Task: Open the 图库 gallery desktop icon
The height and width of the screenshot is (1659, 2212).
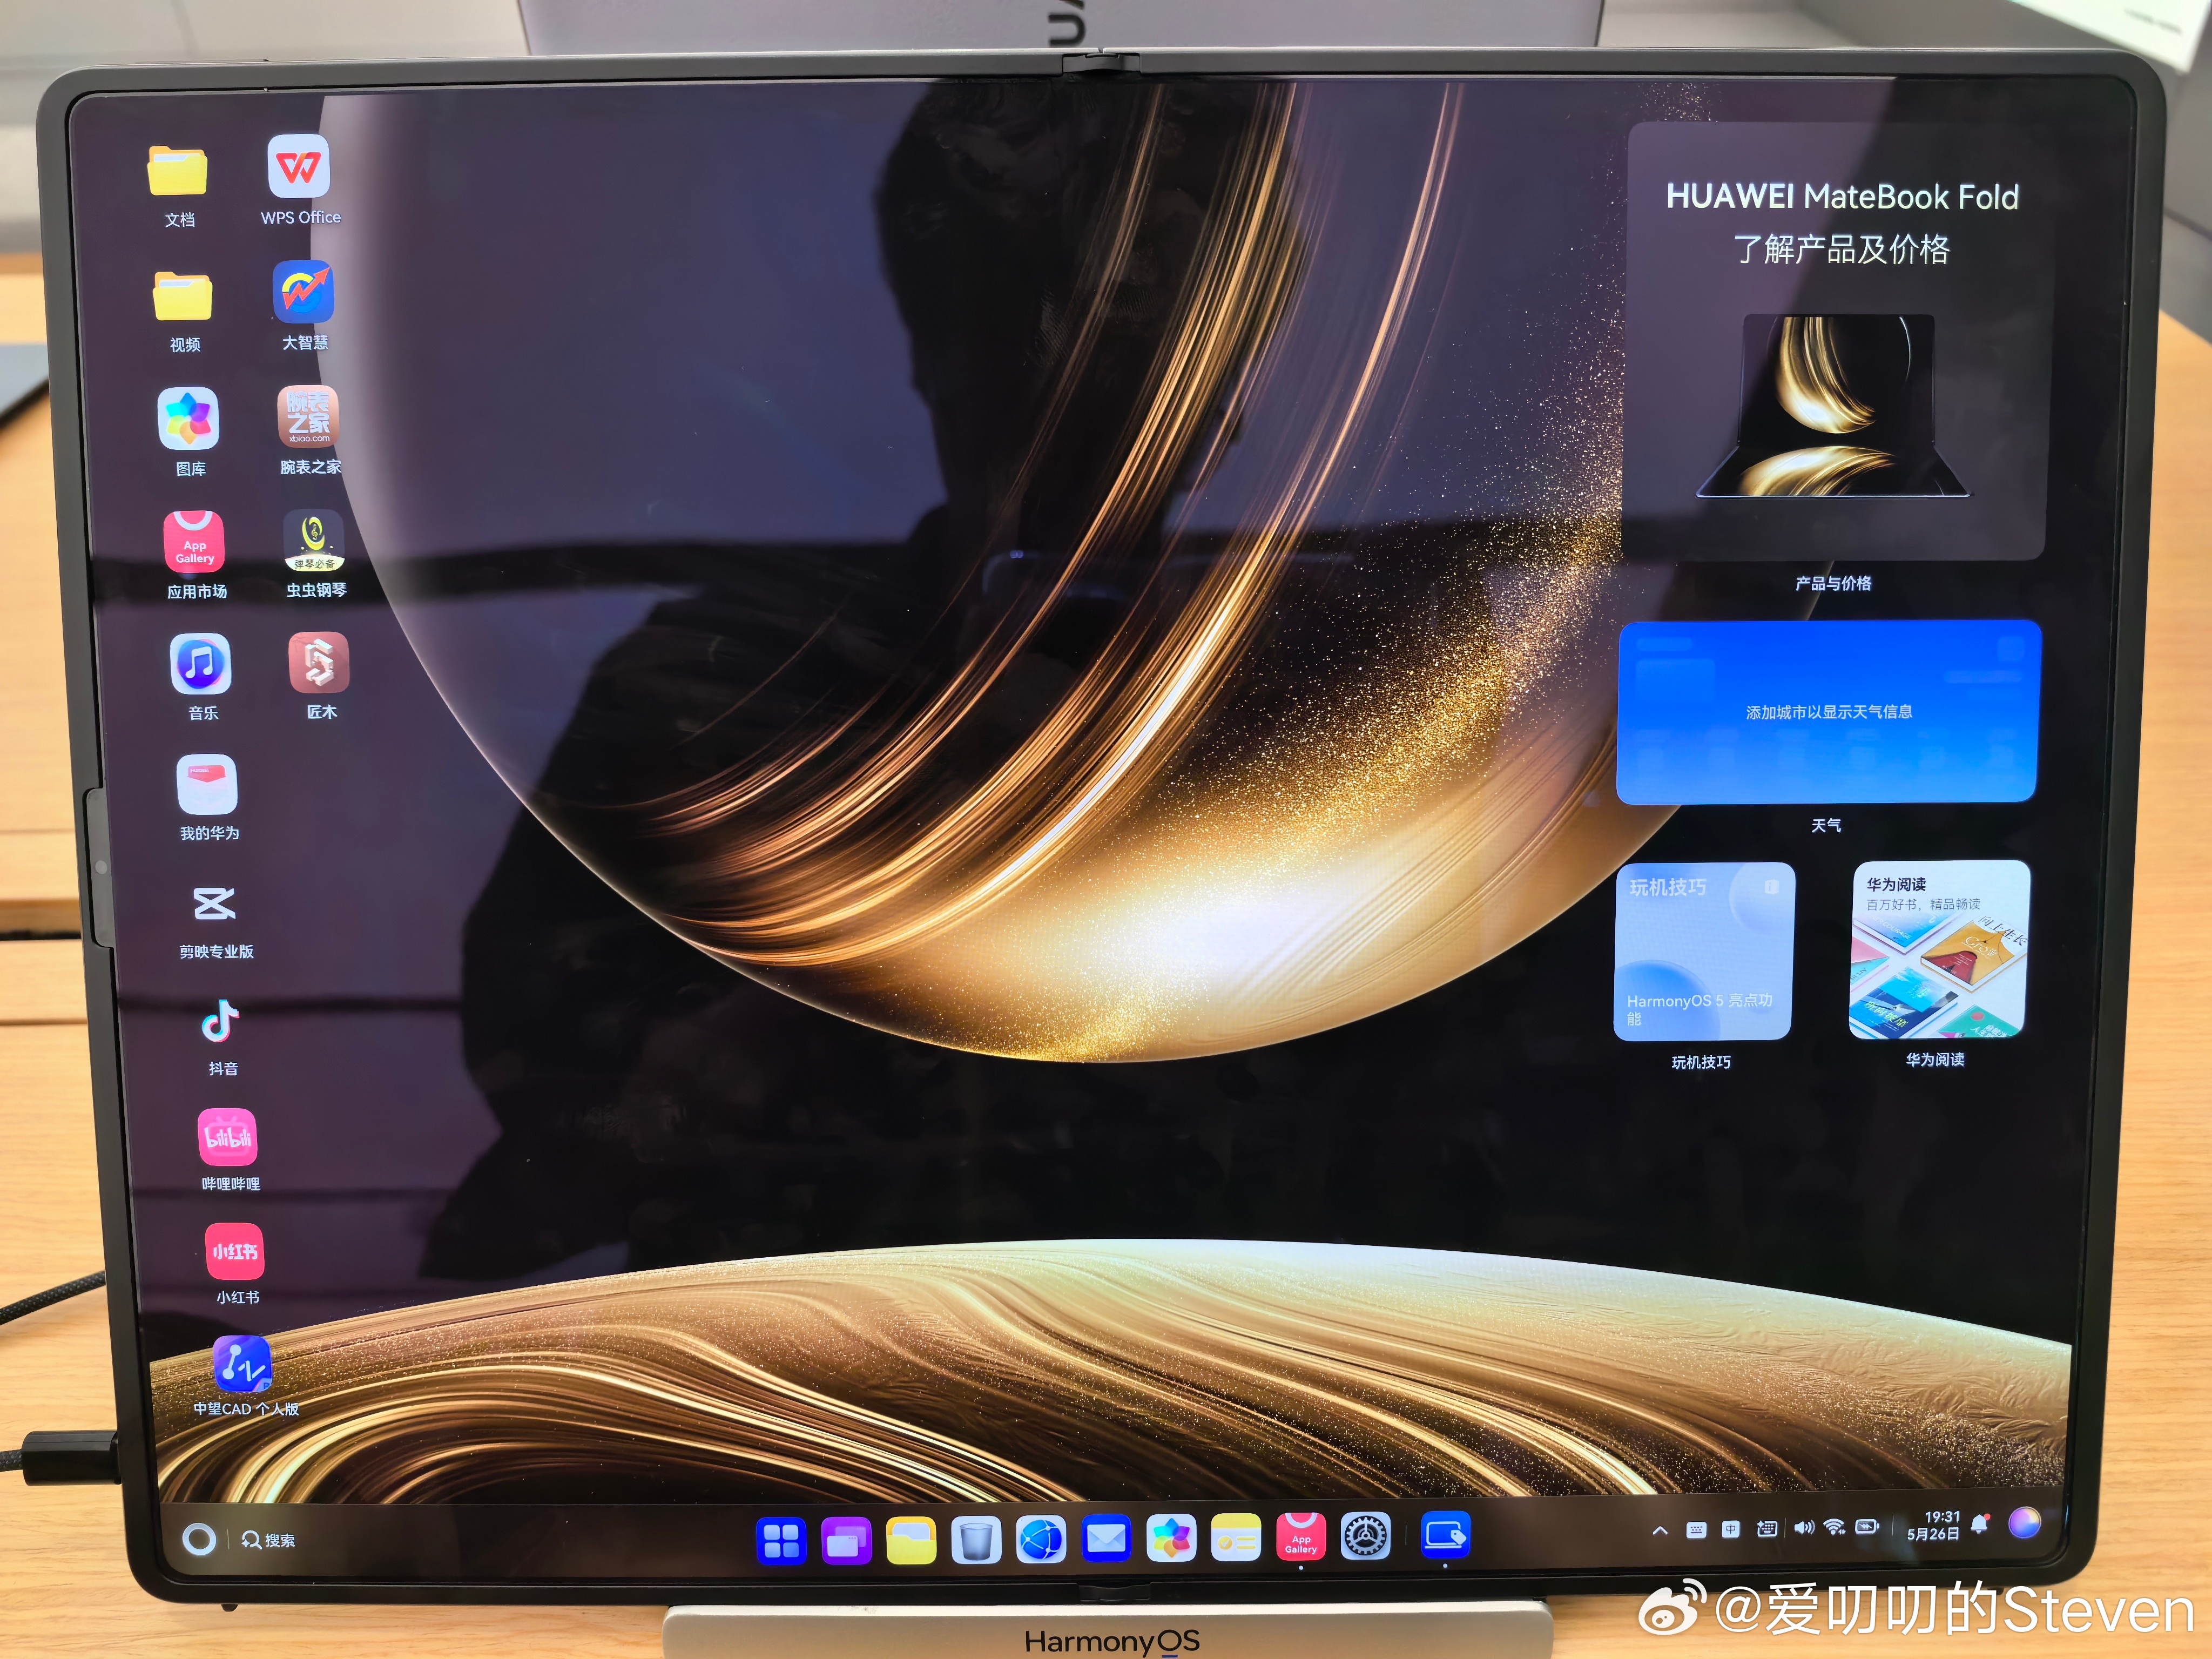Action: (188, 418)
